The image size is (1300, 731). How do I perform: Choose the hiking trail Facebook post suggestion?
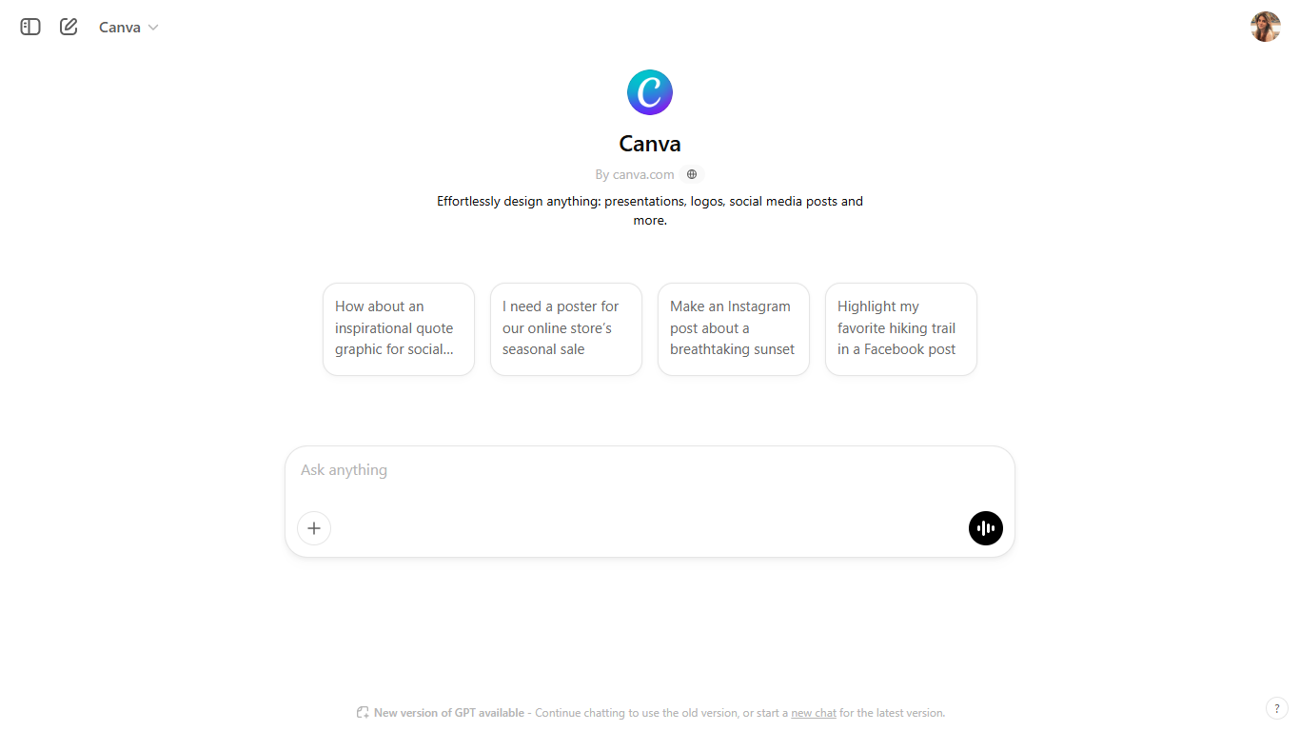pyautogui.click(x=901, y=328)
